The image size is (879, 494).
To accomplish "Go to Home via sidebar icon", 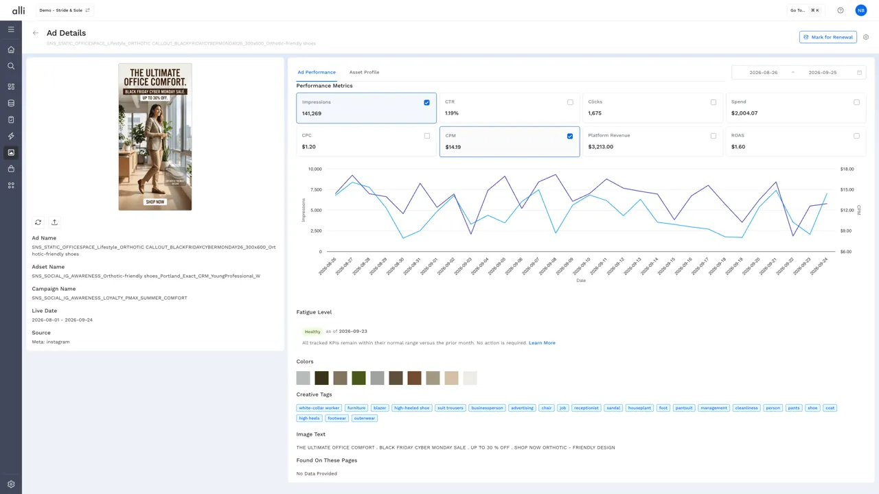I will (x=11, y=50).
